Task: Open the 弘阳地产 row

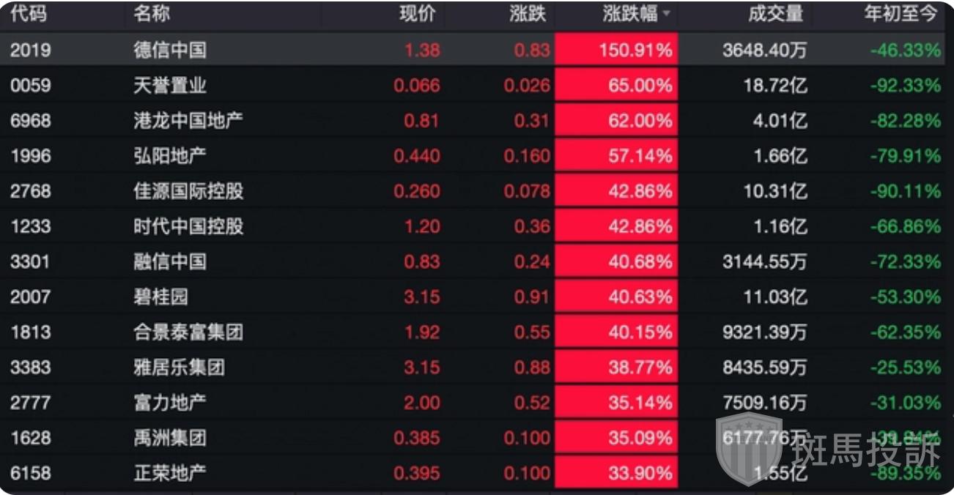Action: point(170,155)
